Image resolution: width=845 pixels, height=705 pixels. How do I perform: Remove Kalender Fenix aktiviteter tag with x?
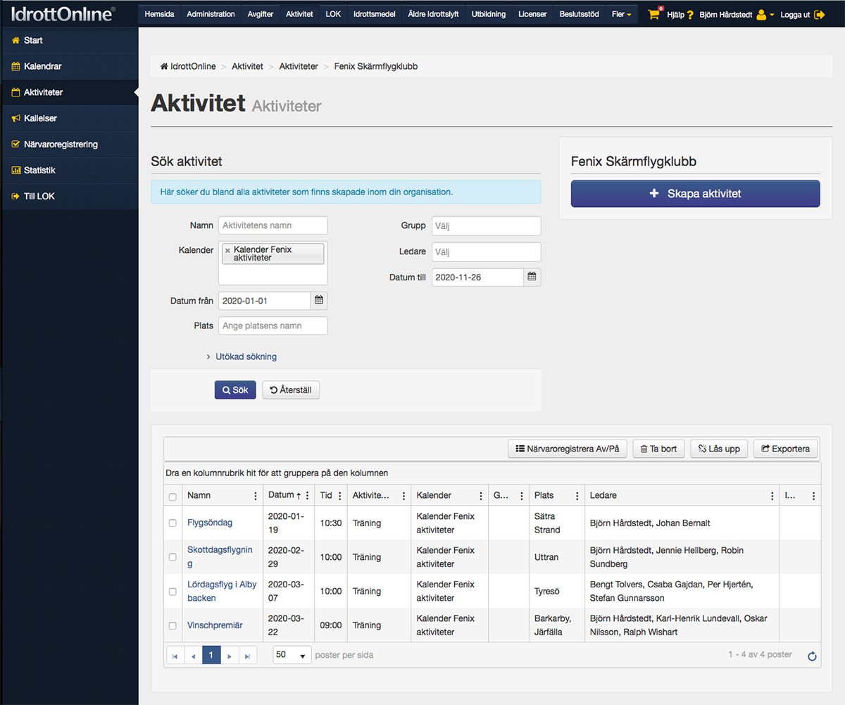pos(227,250)
